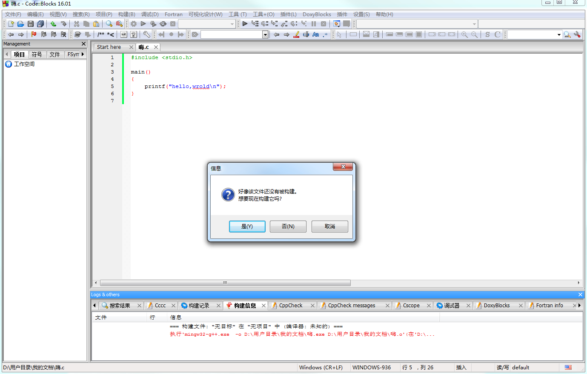
Task: Click the zoom out magnifier icon
Action: pyautogui.click(x=474, y=34)
